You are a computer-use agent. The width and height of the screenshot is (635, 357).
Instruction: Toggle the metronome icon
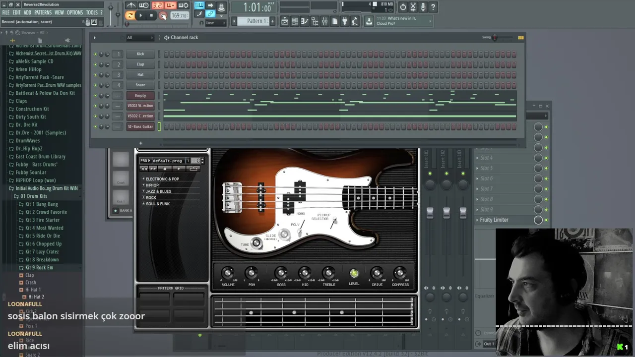131,5
